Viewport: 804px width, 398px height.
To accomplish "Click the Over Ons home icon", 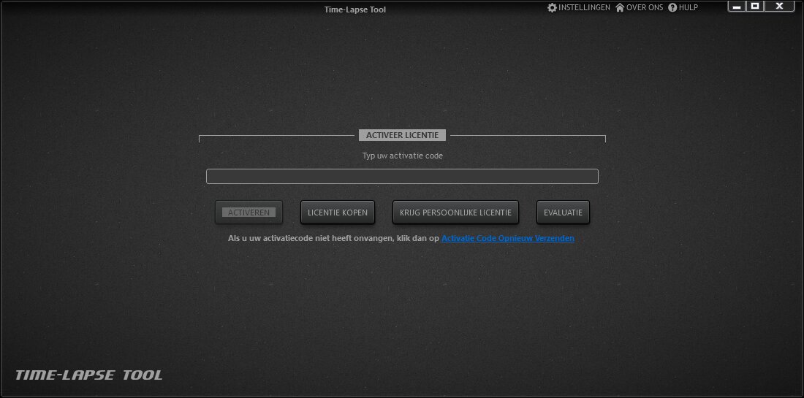I will coord(620,8).
